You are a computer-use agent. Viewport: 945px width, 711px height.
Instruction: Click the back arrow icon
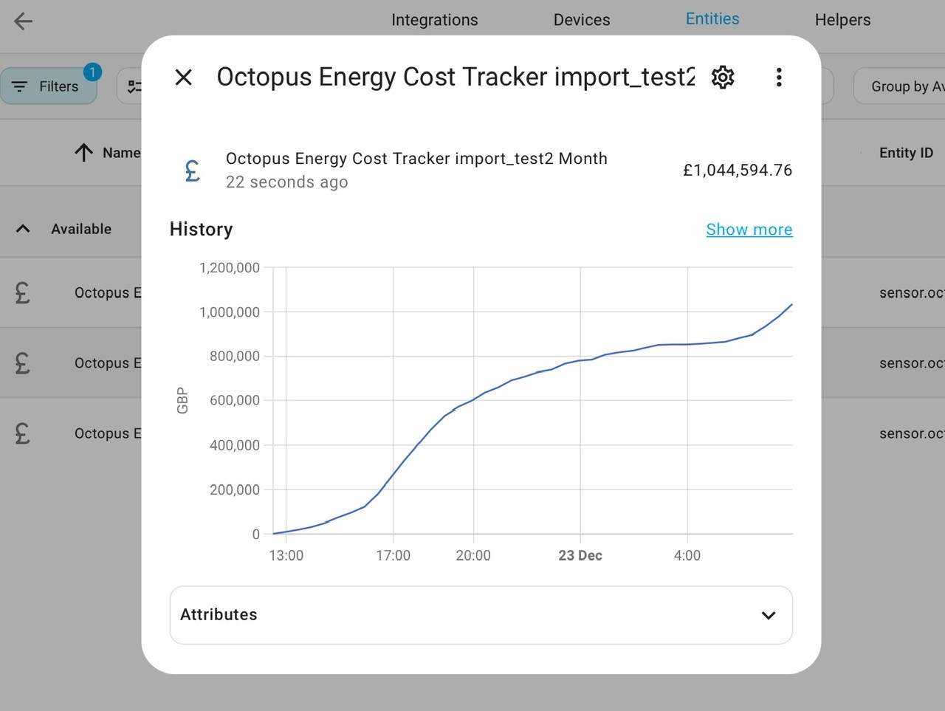click(x=24, y=21)
